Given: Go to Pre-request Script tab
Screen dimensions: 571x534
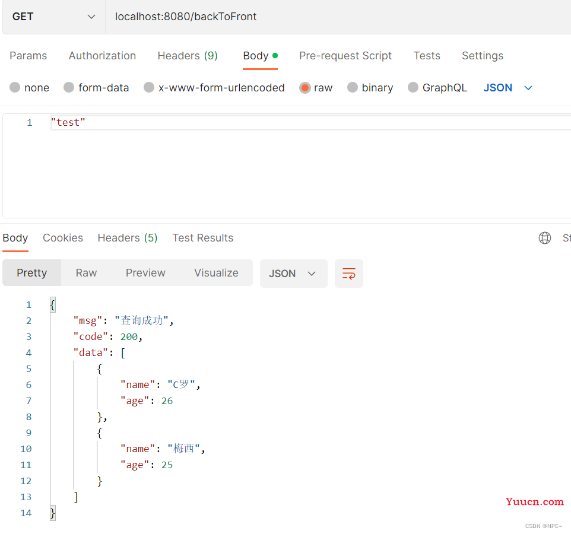Looking at the screenshot, I should 345,56.
